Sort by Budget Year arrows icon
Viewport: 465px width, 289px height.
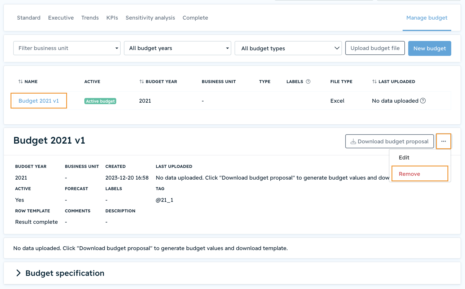pos(142,82)
